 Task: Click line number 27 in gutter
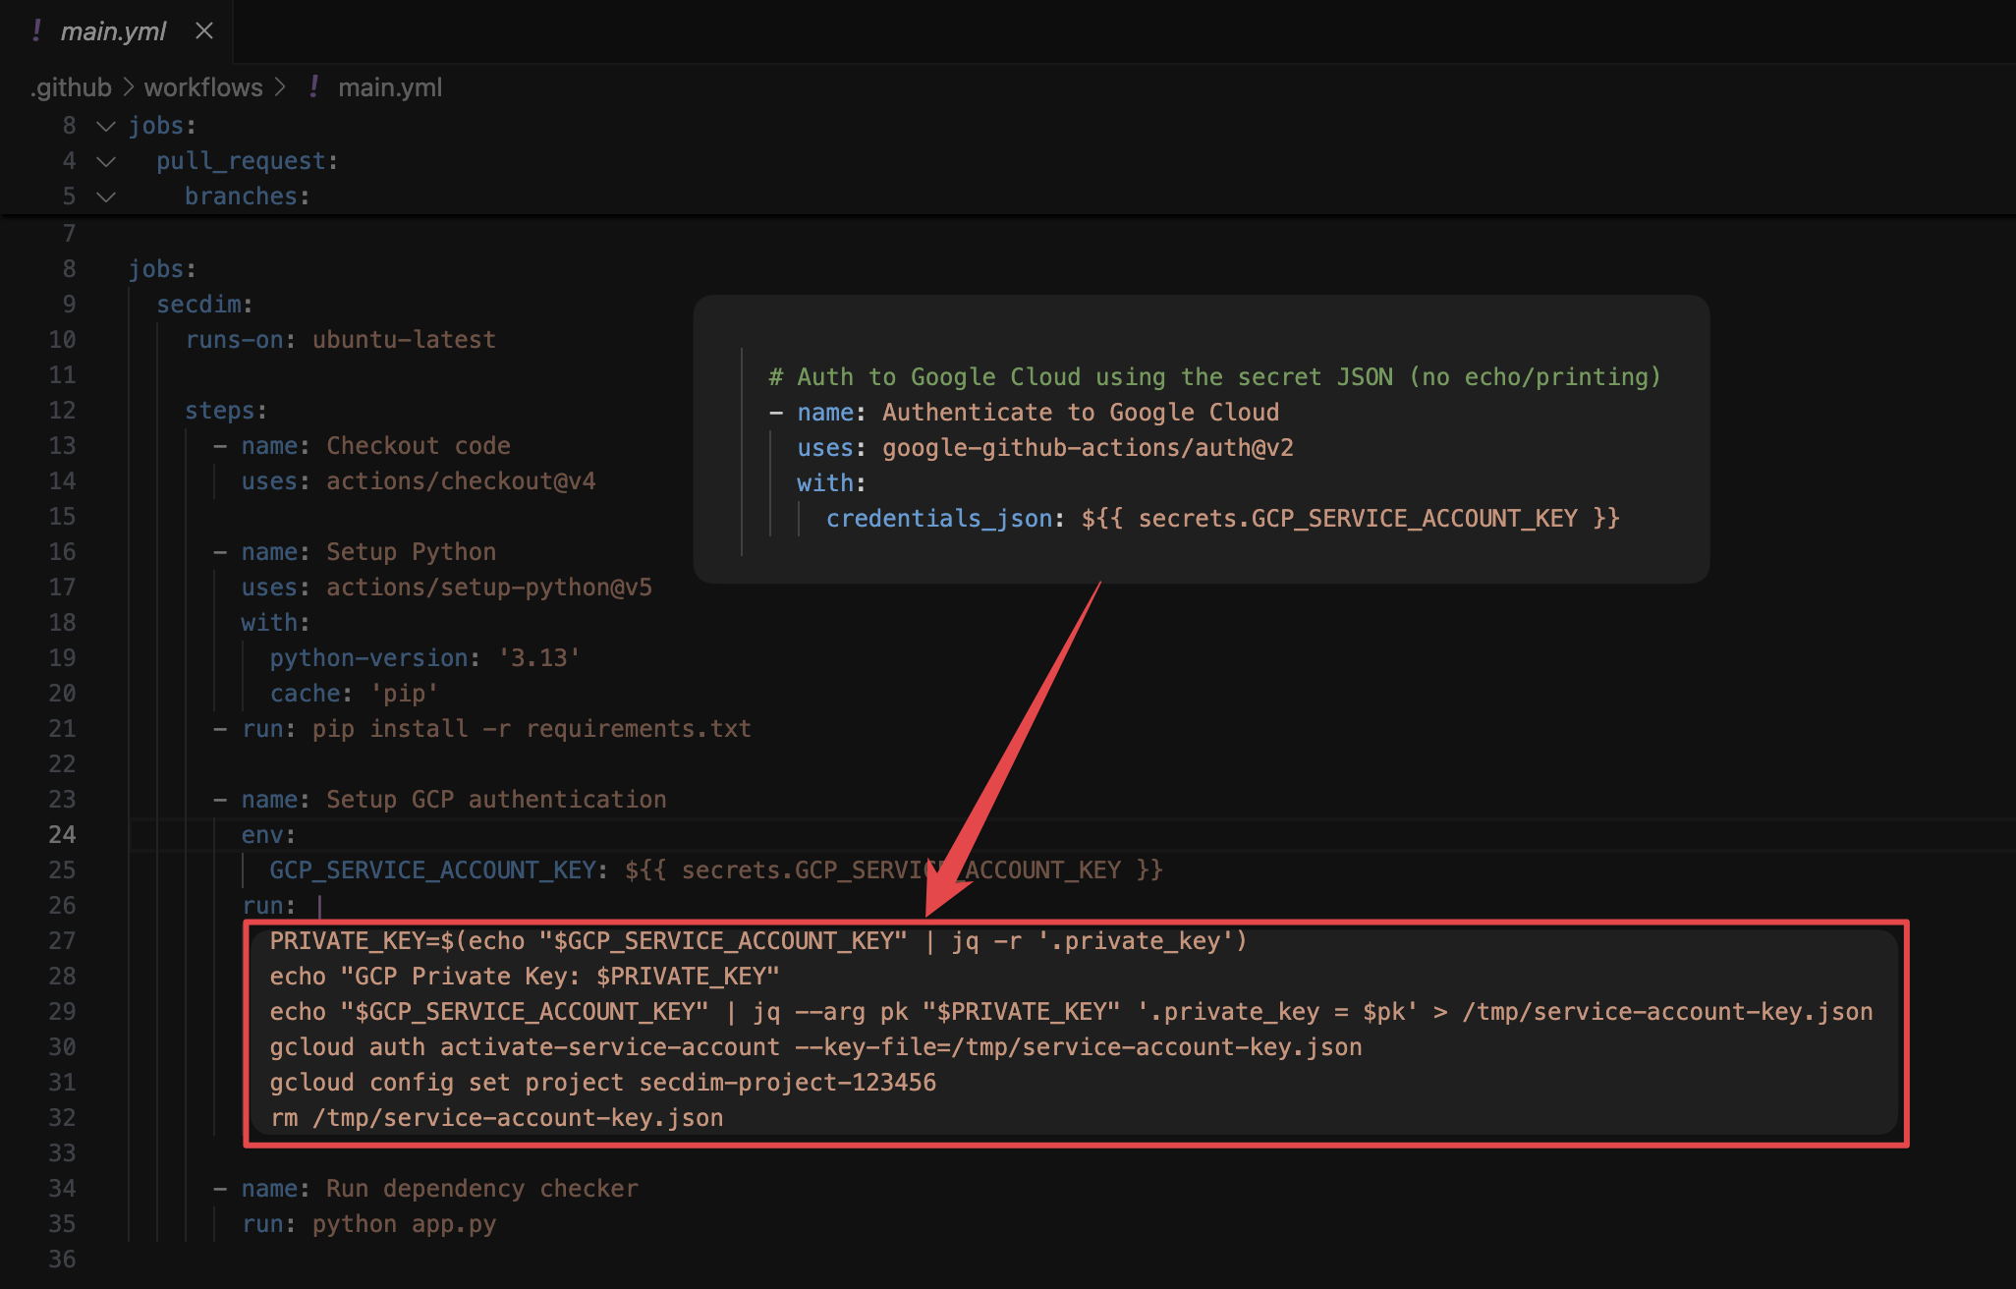tap(62, 940)
